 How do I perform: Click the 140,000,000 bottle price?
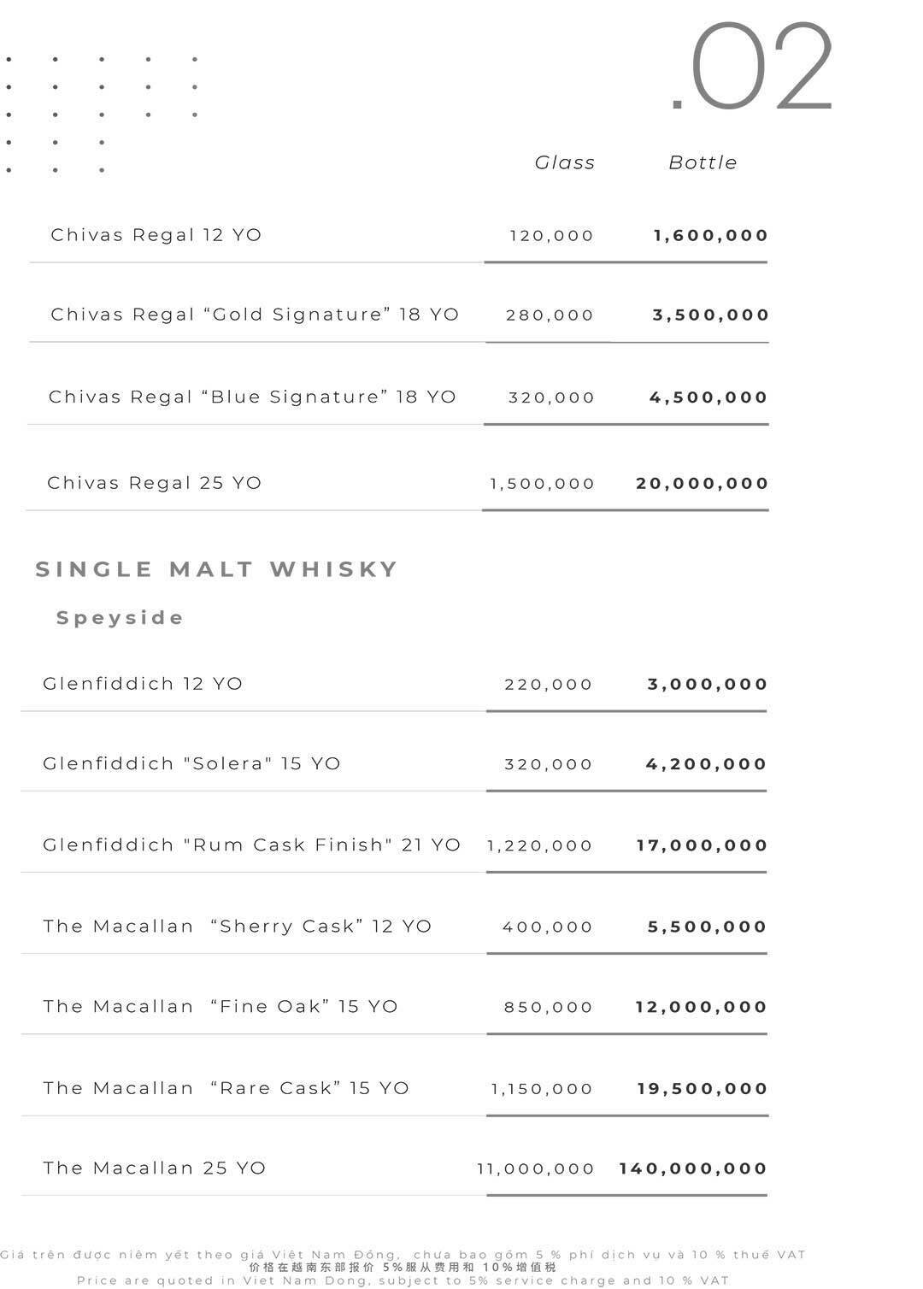[693, 1168]
